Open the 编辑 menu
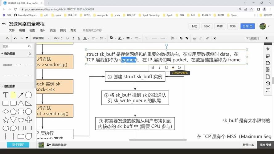274x154 pixels. (x=22, y=30)
